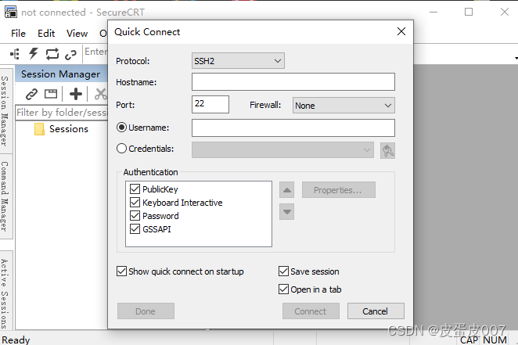The width and height of the screenshot is (518, 345).
Task: Click the SecureCRT application icon in title bar
Action: coord(11,12)
